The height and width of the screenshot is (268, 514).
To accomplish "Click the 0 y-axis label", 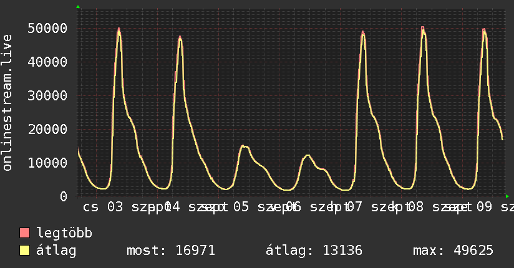I will 64,196.
